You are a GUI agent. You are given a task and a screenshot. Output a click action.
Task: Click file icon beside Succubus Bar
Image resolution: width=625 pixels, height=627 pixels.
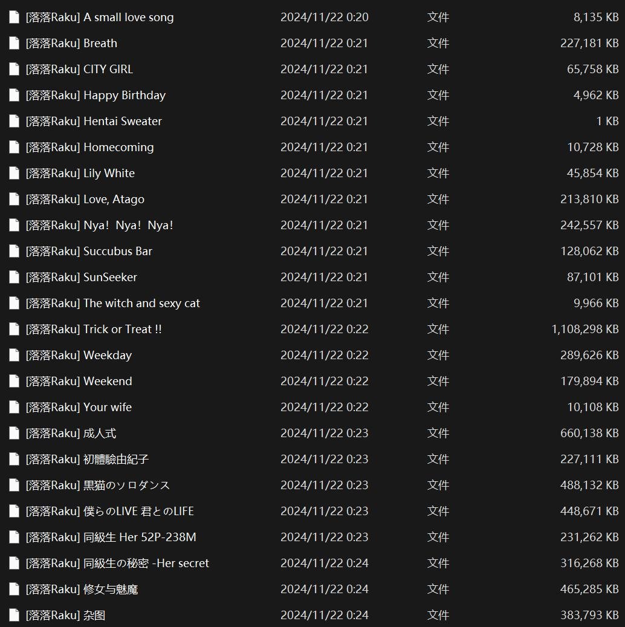pos(14,251)
